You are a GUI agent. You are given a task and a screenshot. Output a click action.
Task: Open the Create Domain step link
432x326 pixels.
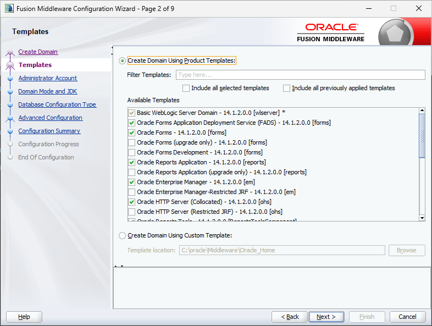point(38,52)
